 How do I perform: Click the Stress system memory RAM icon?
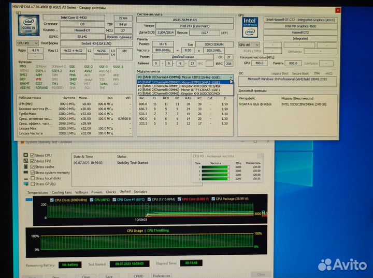(26, 173)
